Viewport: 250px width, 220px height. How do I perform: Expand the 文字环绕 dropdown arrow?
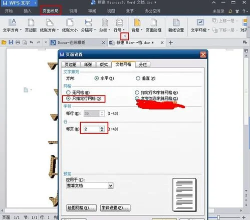coord(208,30)
